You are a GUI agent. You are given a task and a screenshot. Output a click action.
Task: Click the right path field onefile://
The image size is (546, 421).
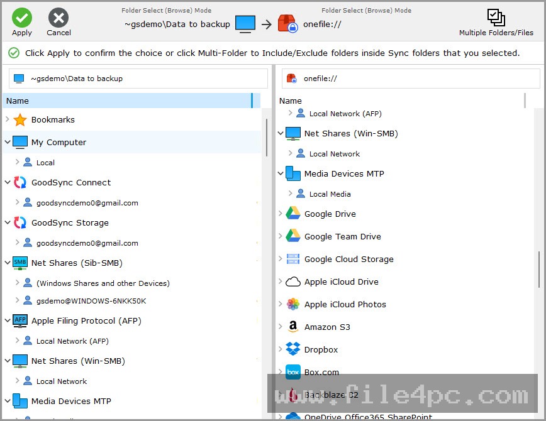coord(411,79)
